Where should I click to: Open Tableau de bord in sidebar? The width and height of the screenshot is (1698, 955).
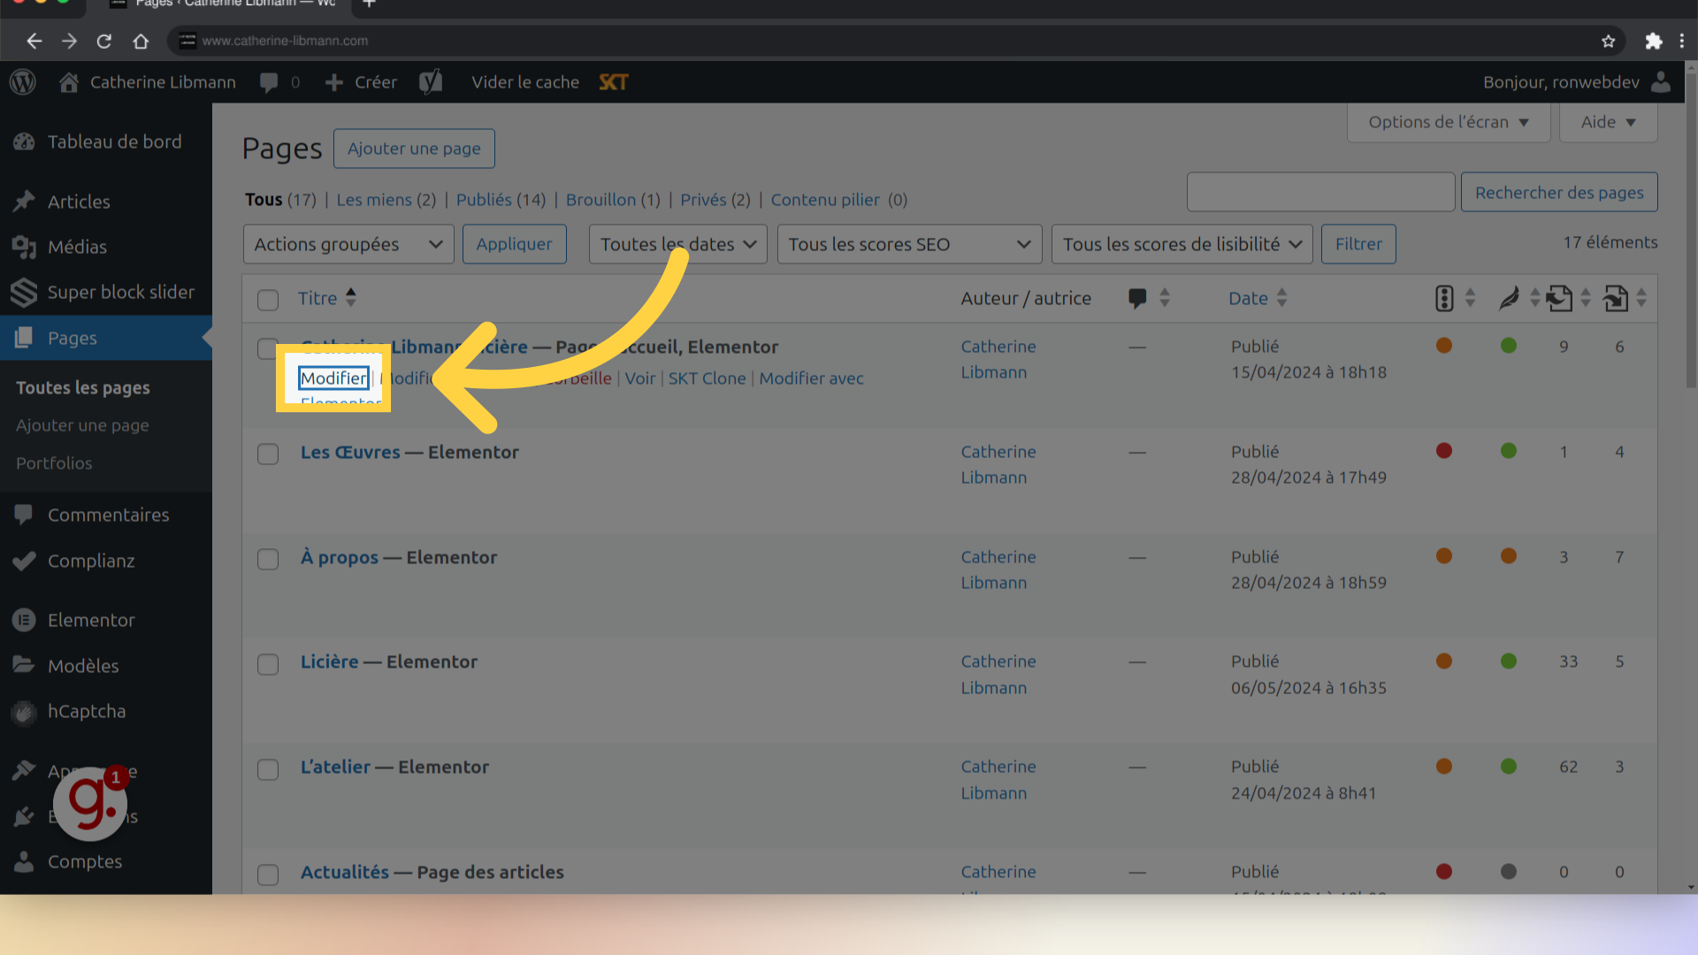(x=106, y=141)
